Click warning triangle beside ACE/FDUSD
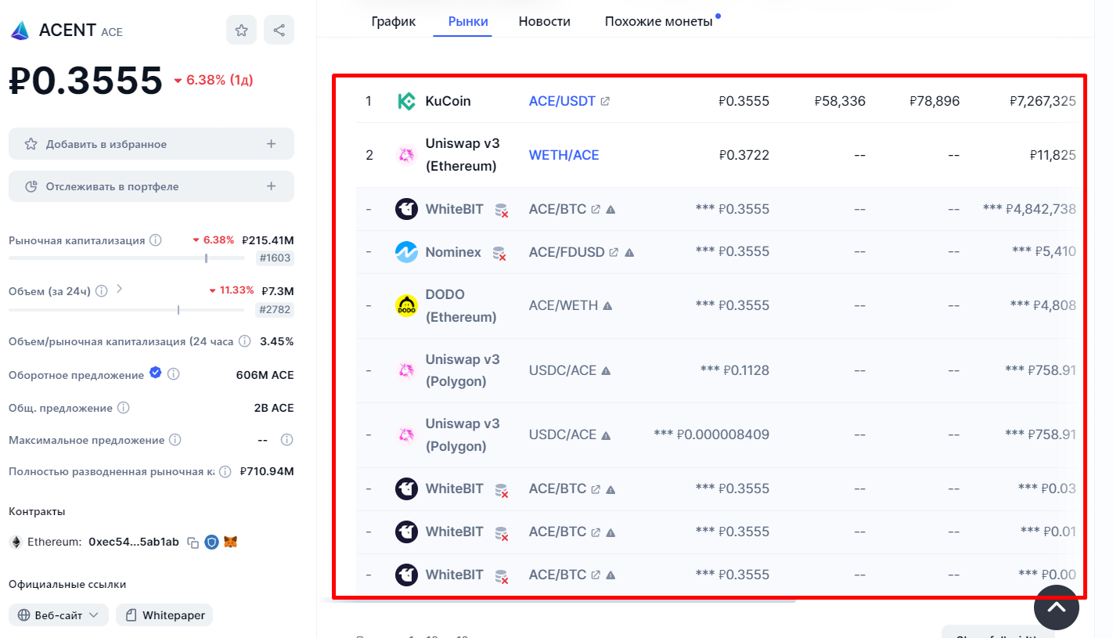Screen dimensions: 1113x638 click(629, 253)
